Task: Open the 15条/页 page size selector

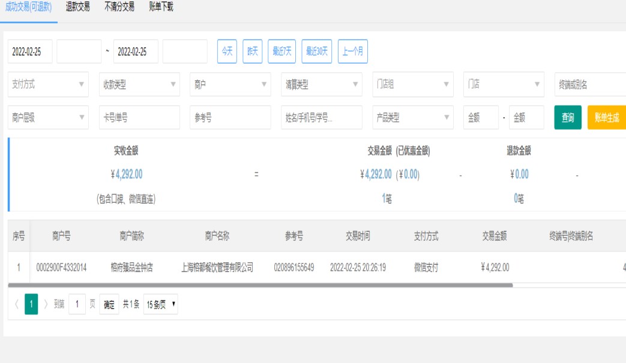Action: tap(161, 304)
